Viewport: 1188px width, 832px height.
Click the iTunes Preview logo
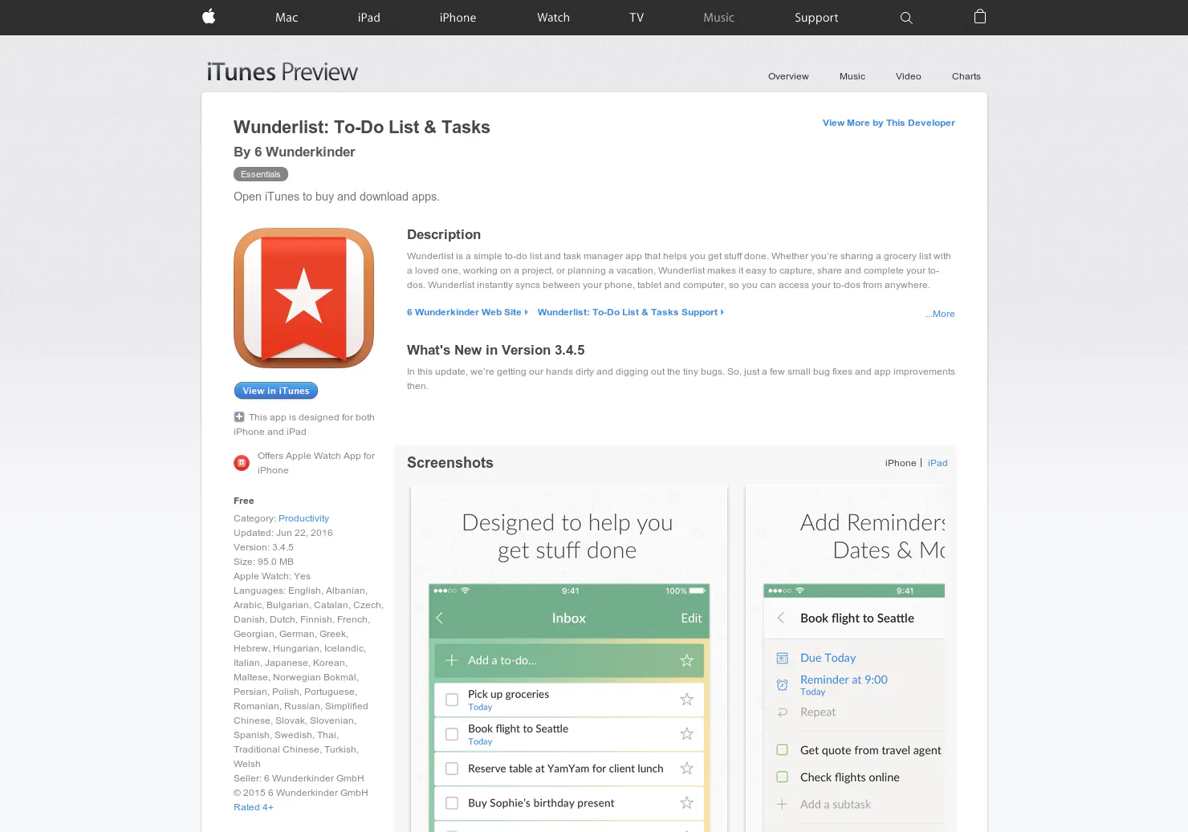(x=282, y=72)
